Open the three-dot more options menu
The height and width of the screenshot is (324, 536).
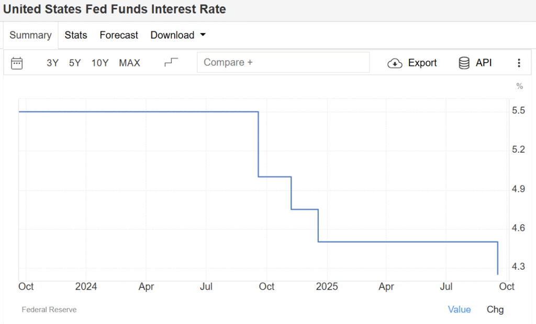coord(519,63)
